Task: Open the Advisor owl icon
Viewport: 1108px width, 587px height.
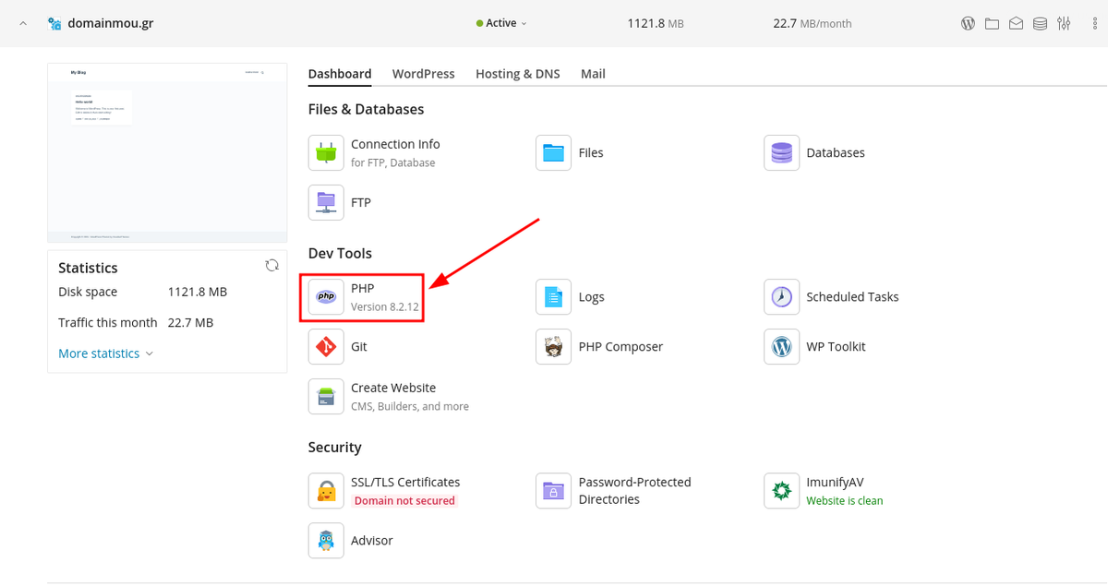Action: [x=326, y=541]
